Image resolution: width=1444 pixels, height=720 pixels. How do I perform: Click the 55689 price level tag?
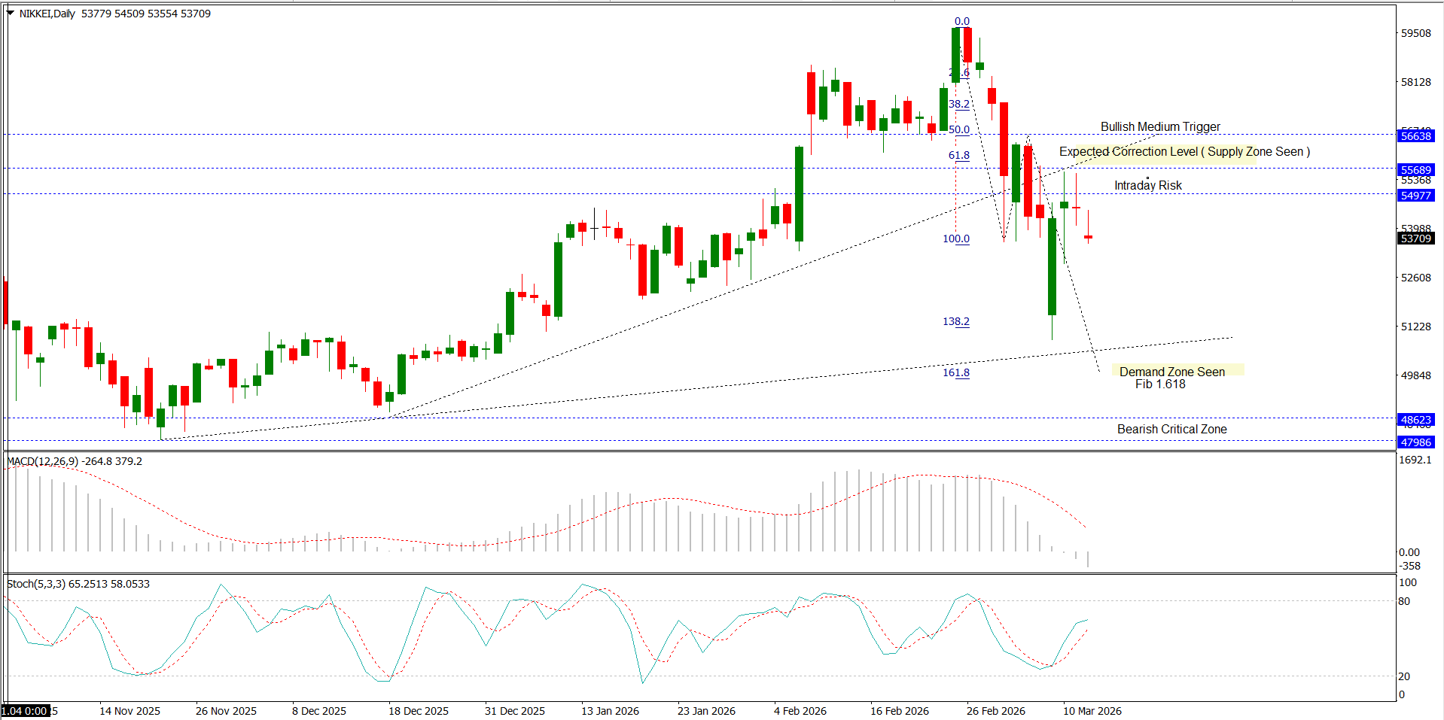(x=1415, y=170)
